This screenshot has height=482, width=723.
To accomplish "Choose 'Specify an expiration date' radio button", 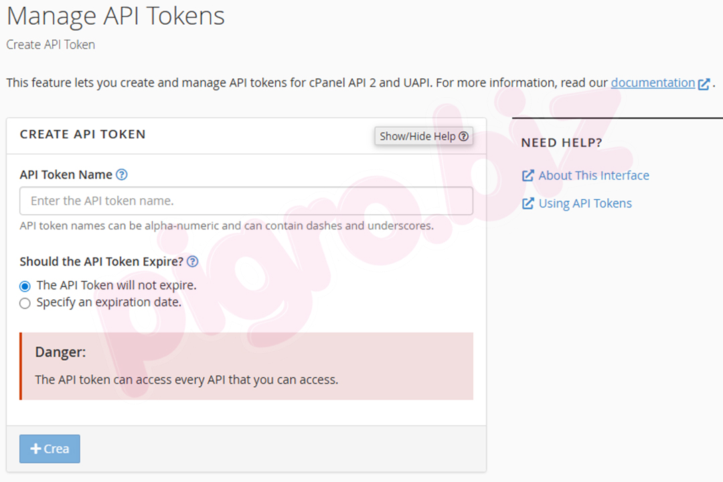I will coord(25,303).
